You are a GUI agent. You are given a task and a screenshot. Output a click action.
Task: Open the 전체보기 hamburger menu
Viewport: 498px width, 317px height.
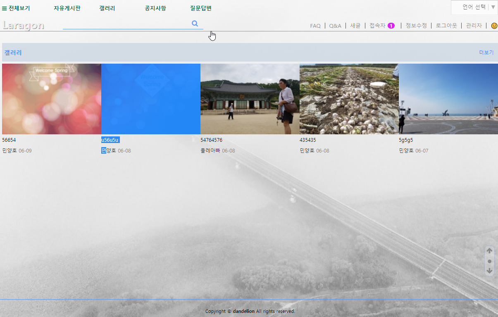click(16, 8)
